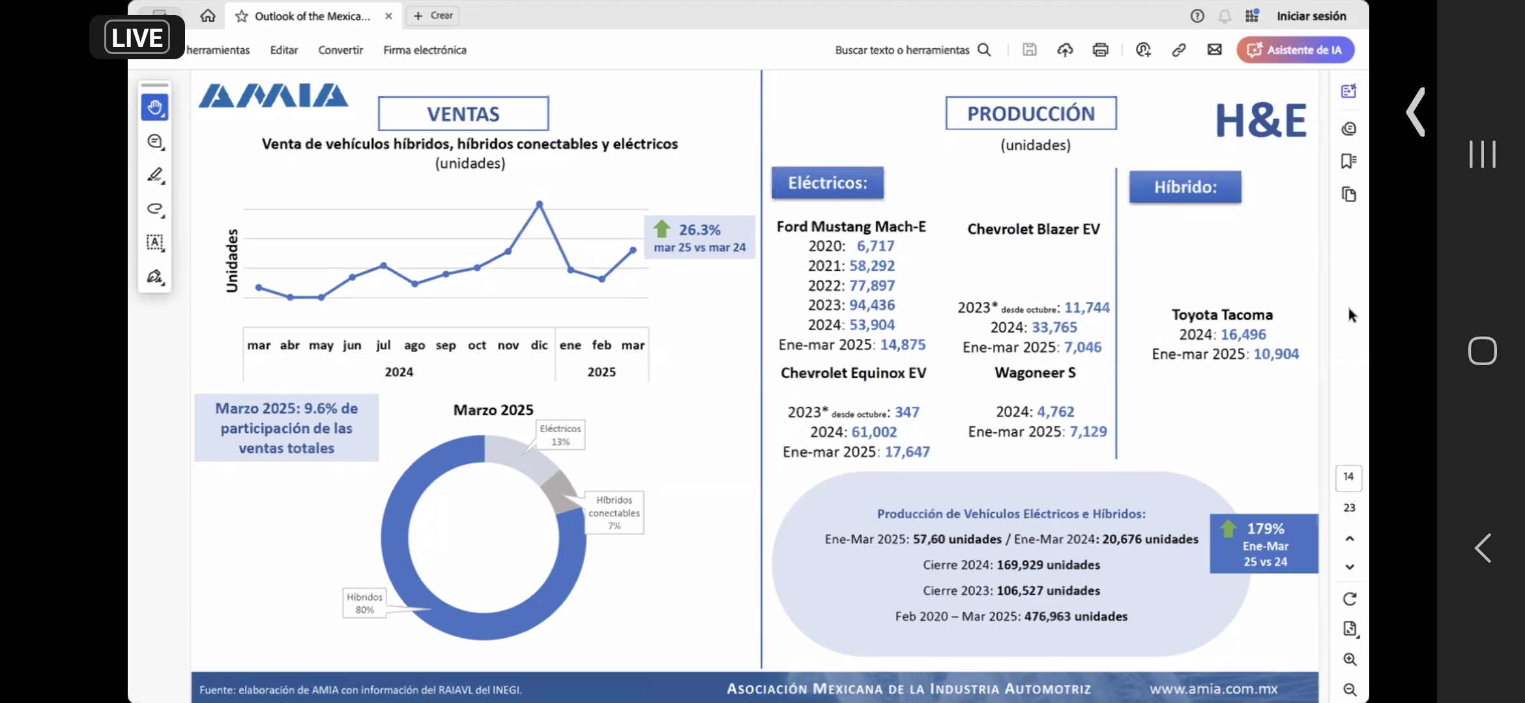The width and height of the screenshot is (1525, 703).
Task: Go to next page arrow
Action: coord(1350,567)
